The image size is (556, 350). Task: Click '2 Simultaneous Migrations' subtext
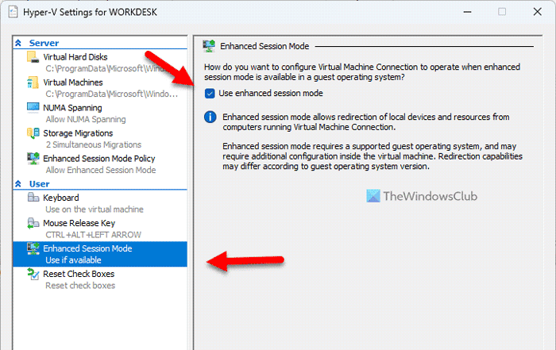click(94, 145)
